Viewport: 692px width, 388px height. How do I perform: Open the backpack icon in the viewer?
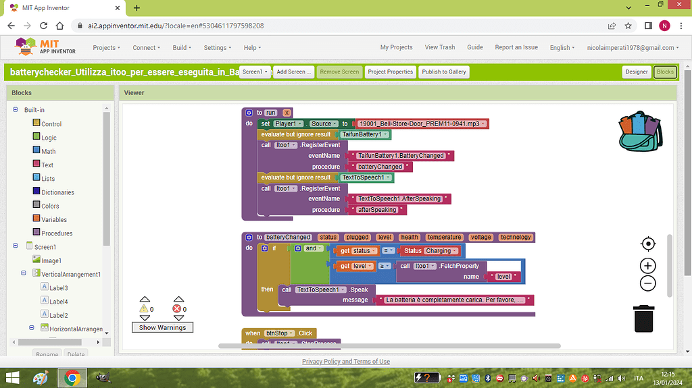pyautogui.click(x=641, y=130)
